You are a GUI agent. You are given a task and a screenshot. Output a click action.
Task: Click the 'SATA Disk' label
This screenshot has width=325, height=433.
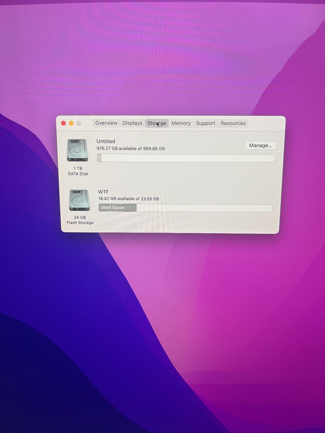tap(78, 174)
